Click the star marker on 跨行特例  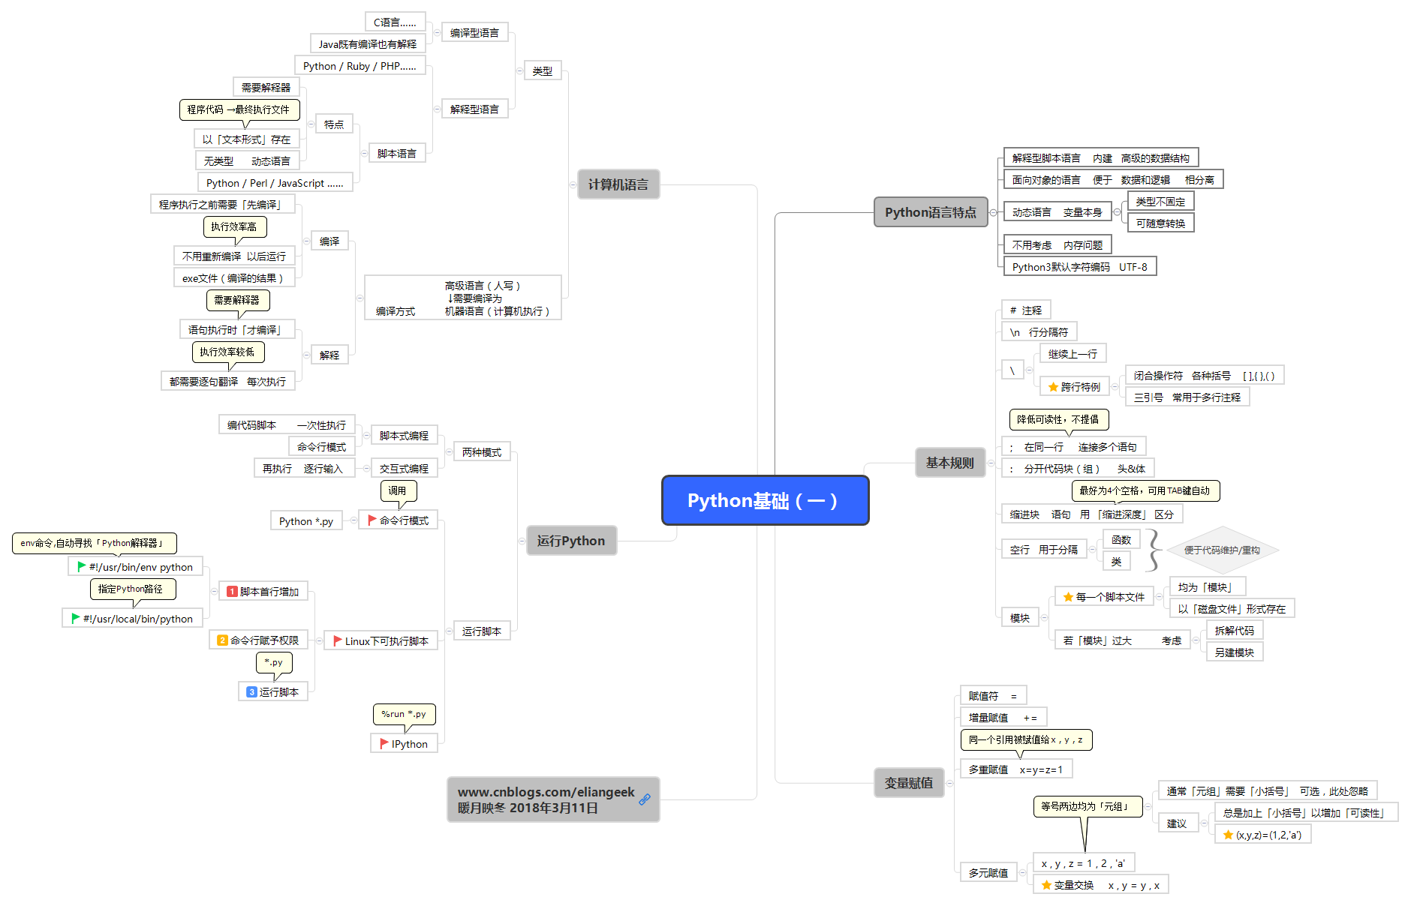click(1053, 386)
